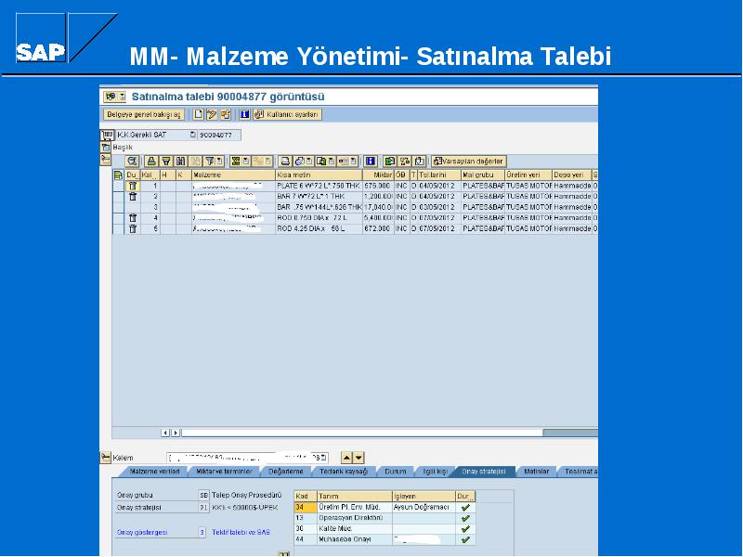743x557 pixels.
Task: Click the shopping cart icon beside K.K.Gerekli SAT
Action: coord(107,135)
